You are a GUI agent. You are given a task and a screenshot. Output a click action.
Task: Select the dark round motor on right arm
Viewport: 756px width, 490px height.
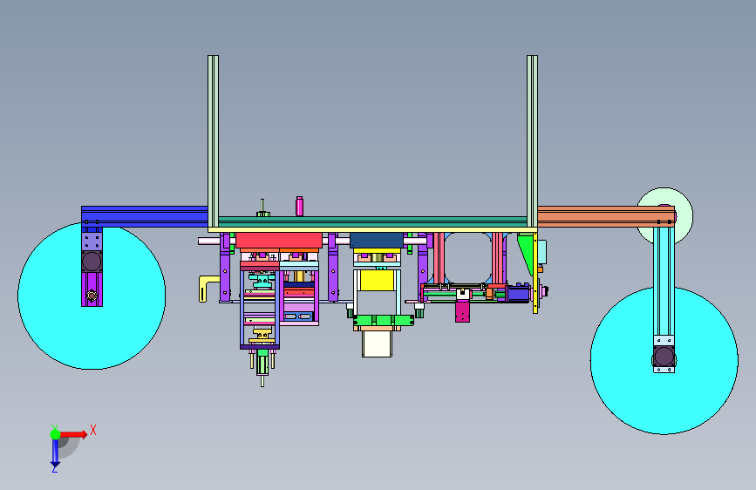[x=664, y=357]
